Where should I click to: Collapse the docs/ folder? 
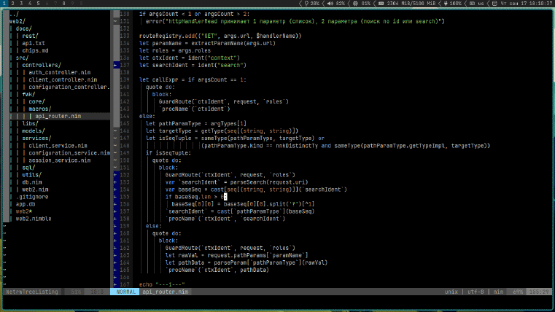24,28
